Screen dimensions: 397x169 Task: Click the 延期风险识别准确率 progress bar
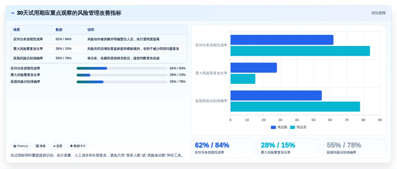(x=122, y=82)
